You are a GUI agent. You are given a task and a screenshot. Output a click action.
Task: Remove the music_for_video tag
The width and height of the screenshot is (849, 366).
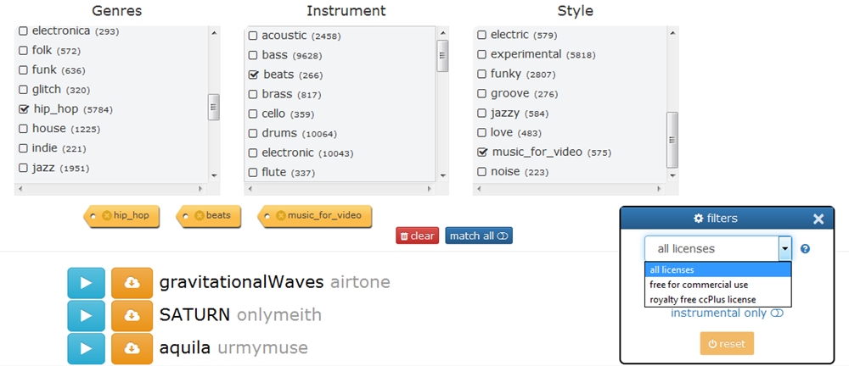281,216
